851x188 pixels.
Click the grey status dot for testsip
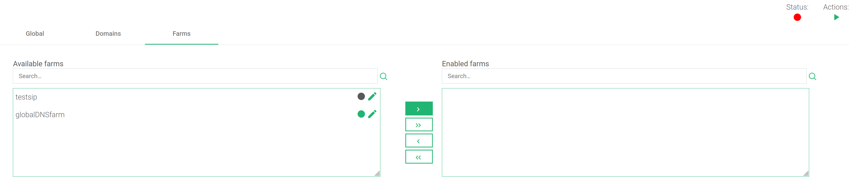click(361, 96)
